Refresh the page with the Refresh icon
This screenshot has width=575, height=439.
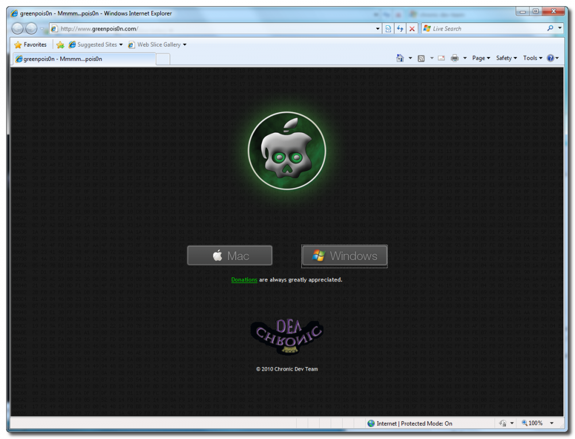pyautogui.click(x=400, y=29)
